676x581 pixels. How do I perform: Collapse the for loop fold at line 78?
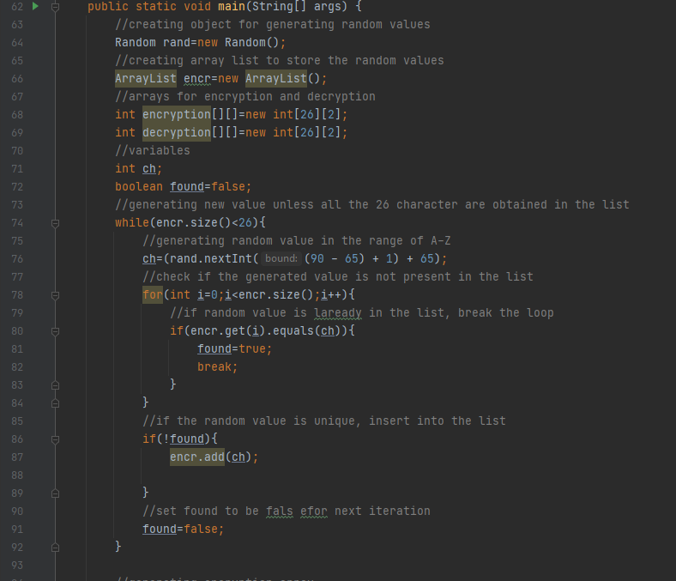tap(55, 295)
